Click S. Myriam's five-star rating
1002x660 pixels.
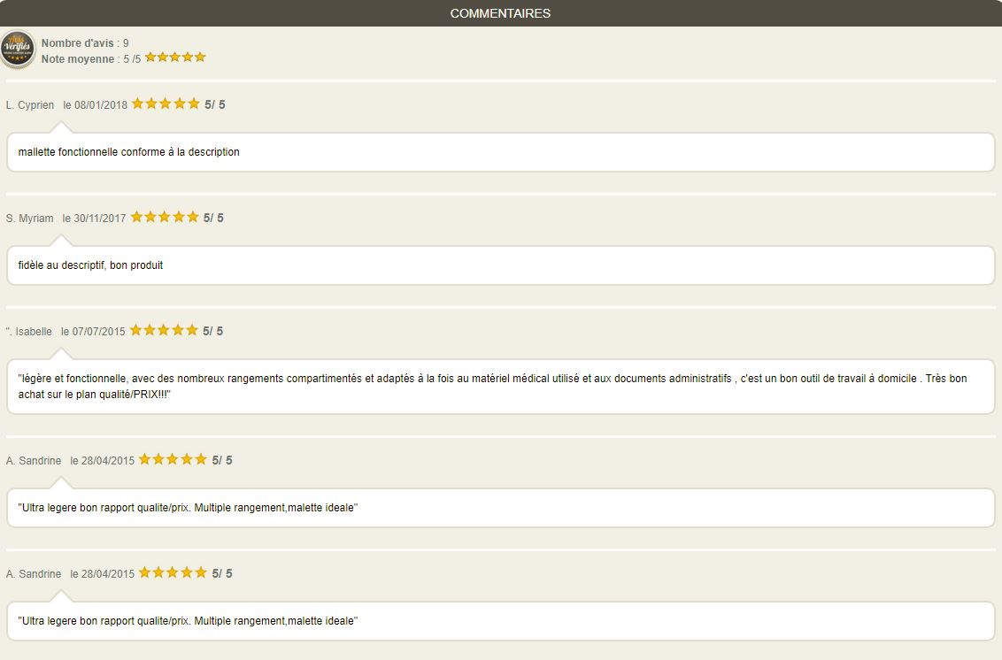(165, 217)
